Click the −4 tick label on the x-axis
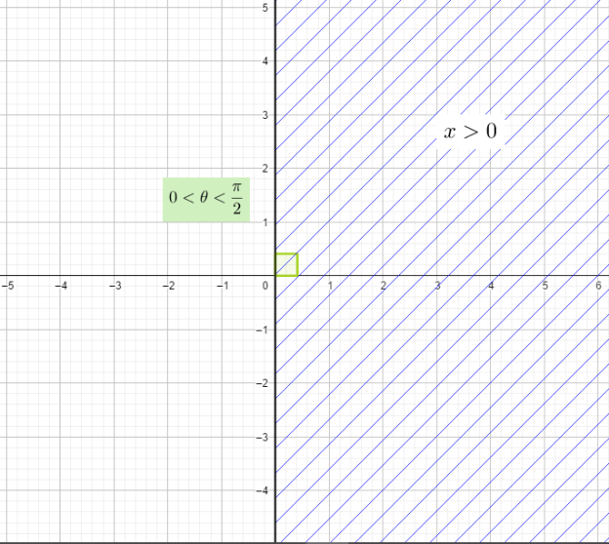 click(61, 286)
